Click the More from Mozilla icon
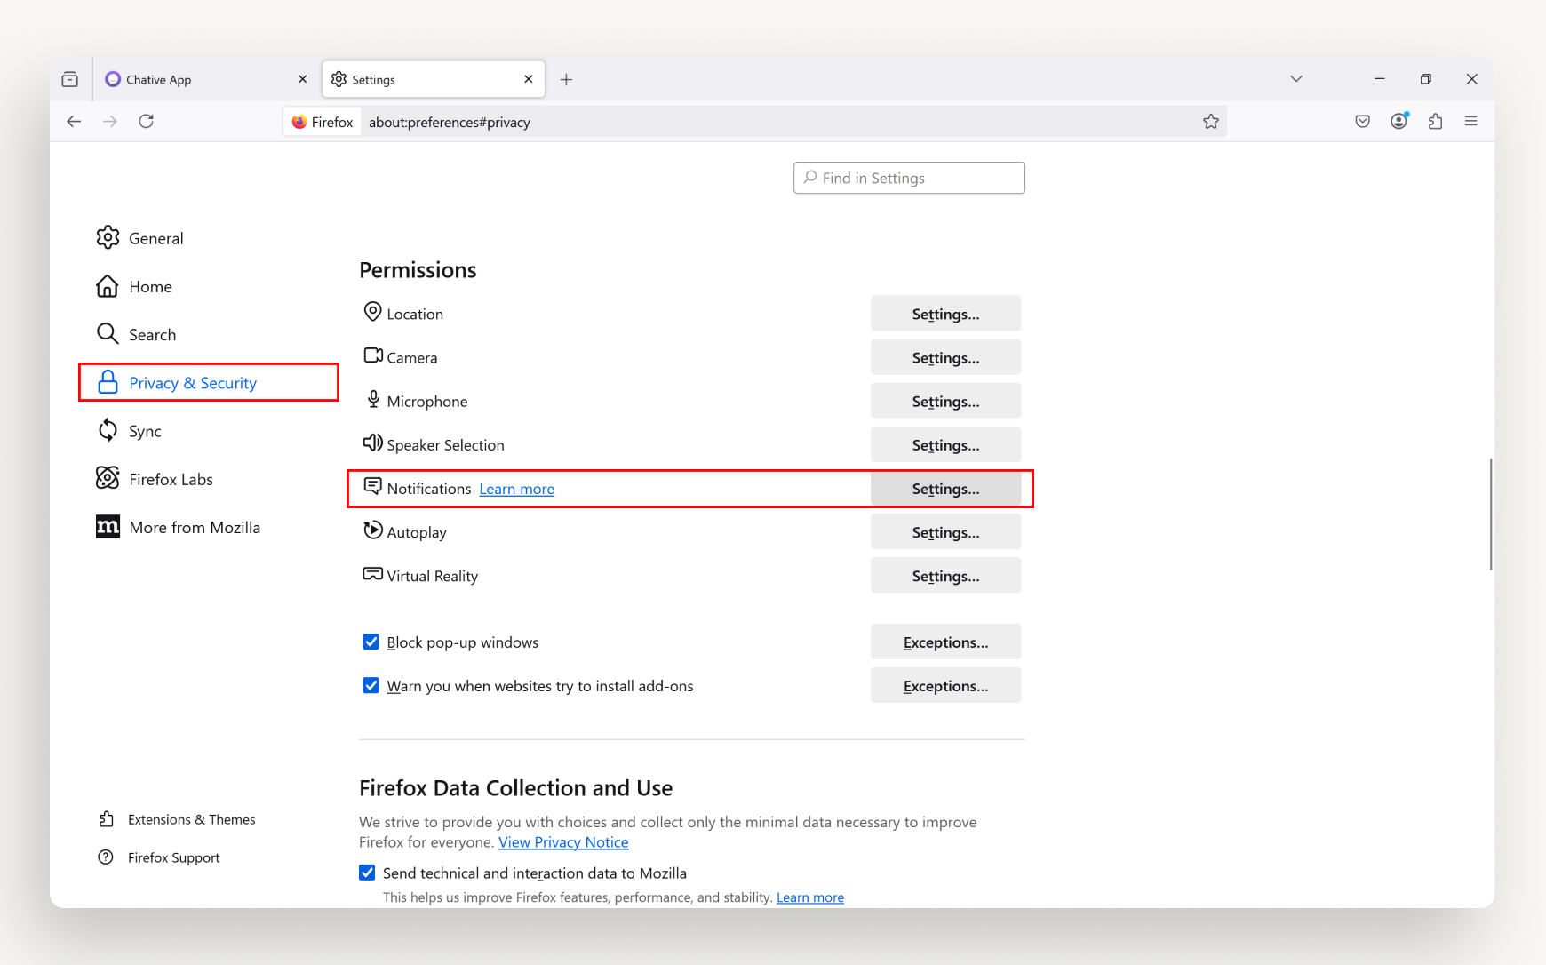The image size is (1546, 965). [108, 526]
